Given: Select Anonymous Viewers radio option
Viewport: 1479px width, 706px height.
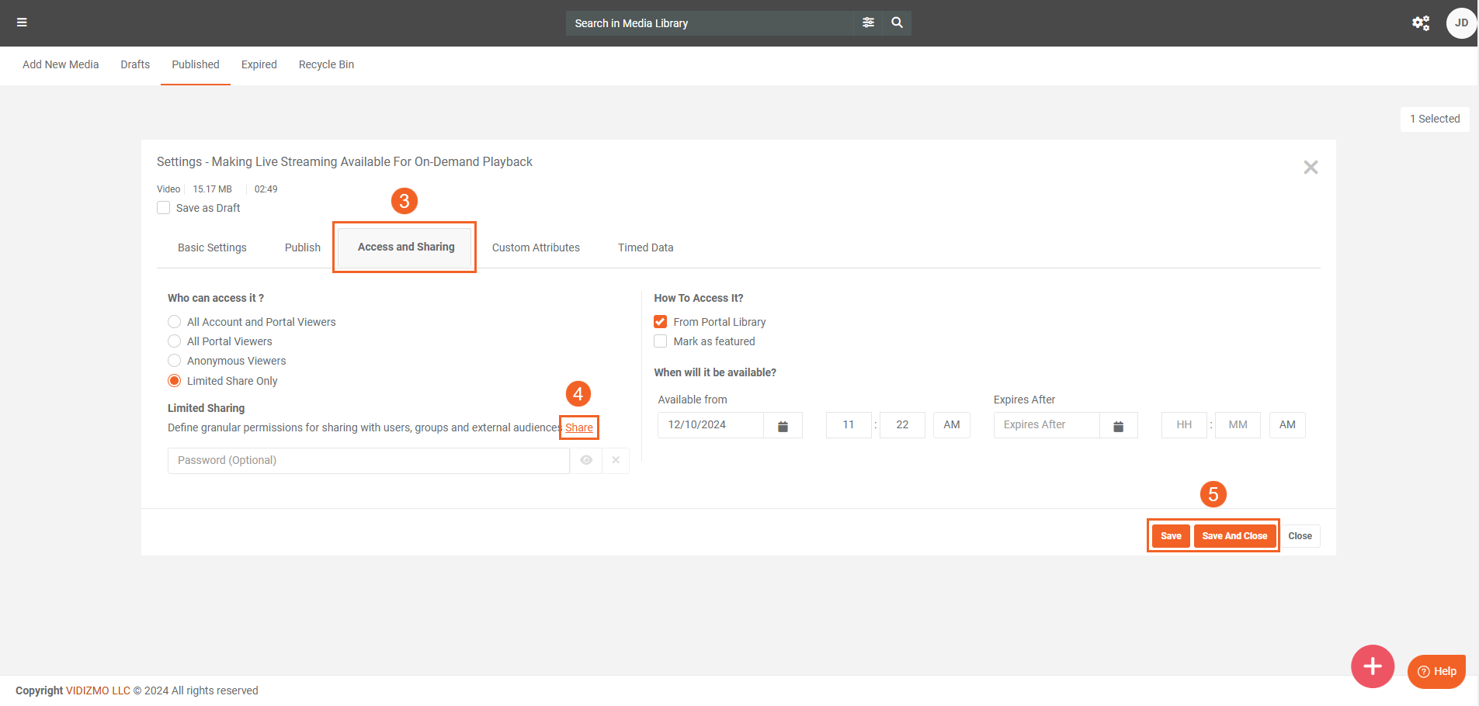Looking at the screenshot, I should (x=175, y=361).
